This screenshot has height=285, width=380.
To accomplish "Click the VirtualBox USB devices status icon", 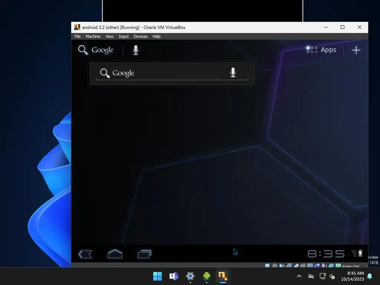I will pyautogui.click(x=296, y=266).
